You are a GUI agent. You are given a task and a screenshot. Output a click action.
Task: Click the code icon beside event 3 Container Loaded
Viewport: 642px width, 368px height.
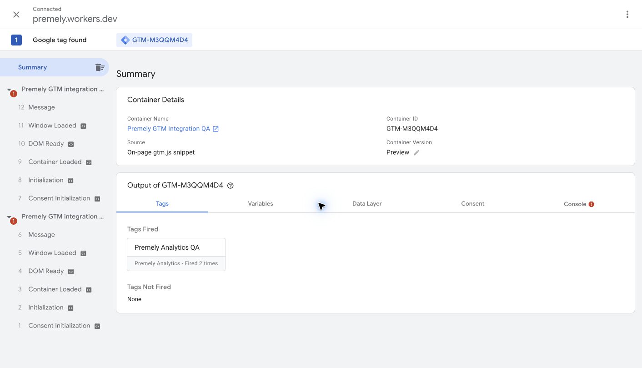pyautogui.click(x=89, y=290)
